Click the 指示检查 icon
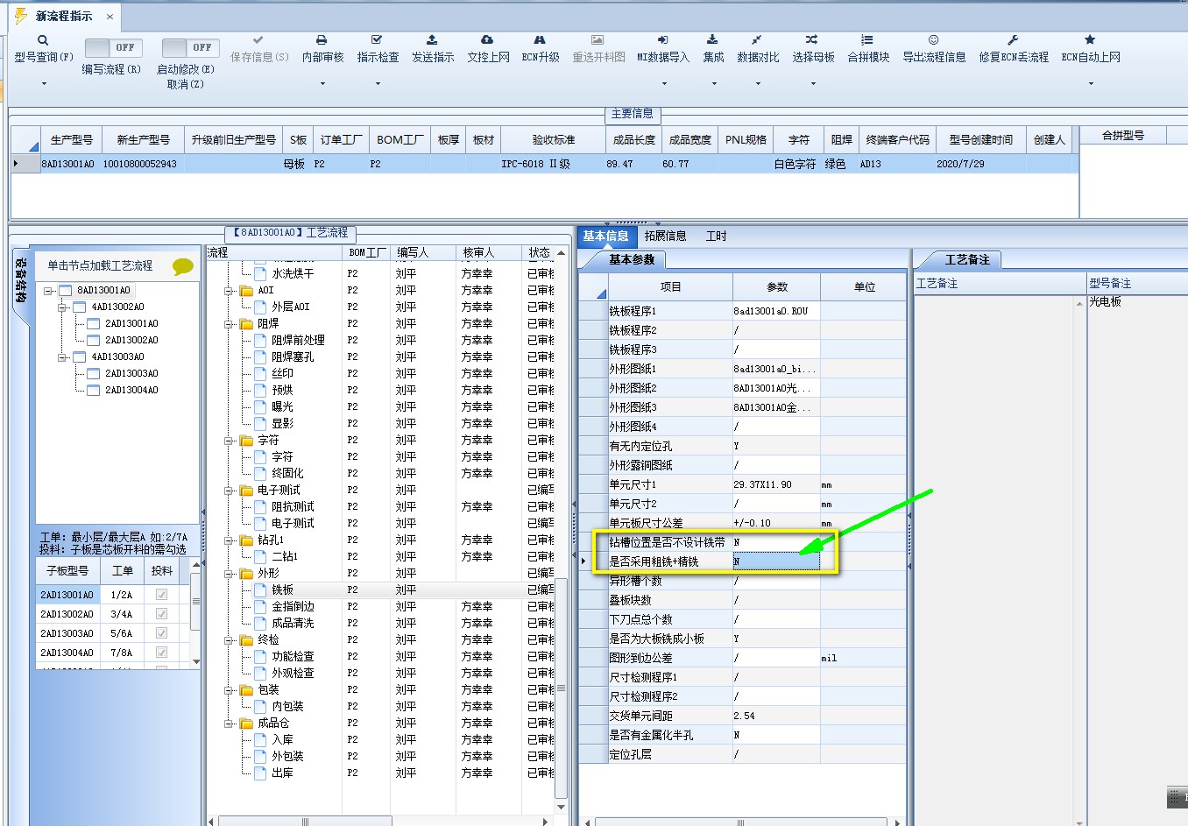This screenshot has height=826, width=1188. tap(377, 40)
